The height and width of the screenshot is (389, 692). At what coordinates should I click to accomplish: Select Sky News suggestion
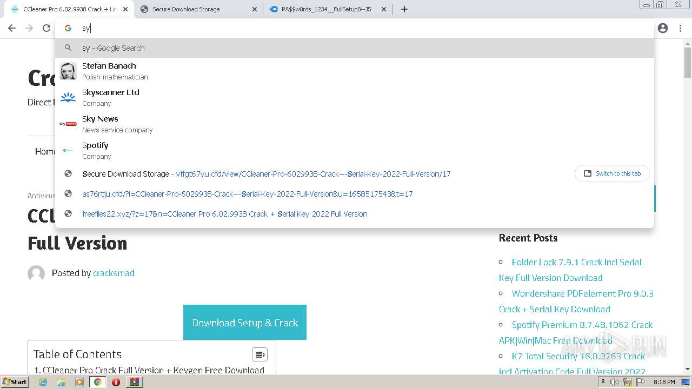(x=355, y=124)
